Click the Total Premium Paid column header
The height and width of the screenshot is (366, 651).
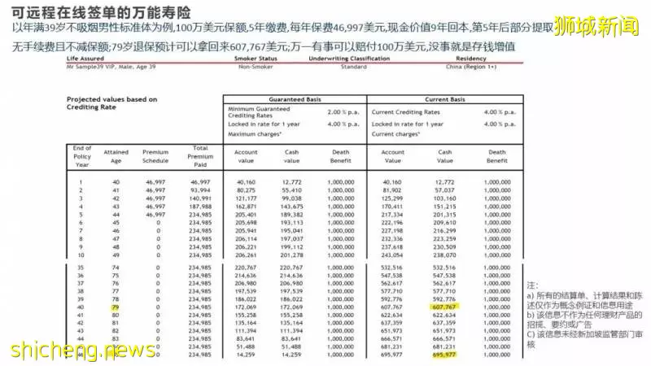tap(200, 156)
